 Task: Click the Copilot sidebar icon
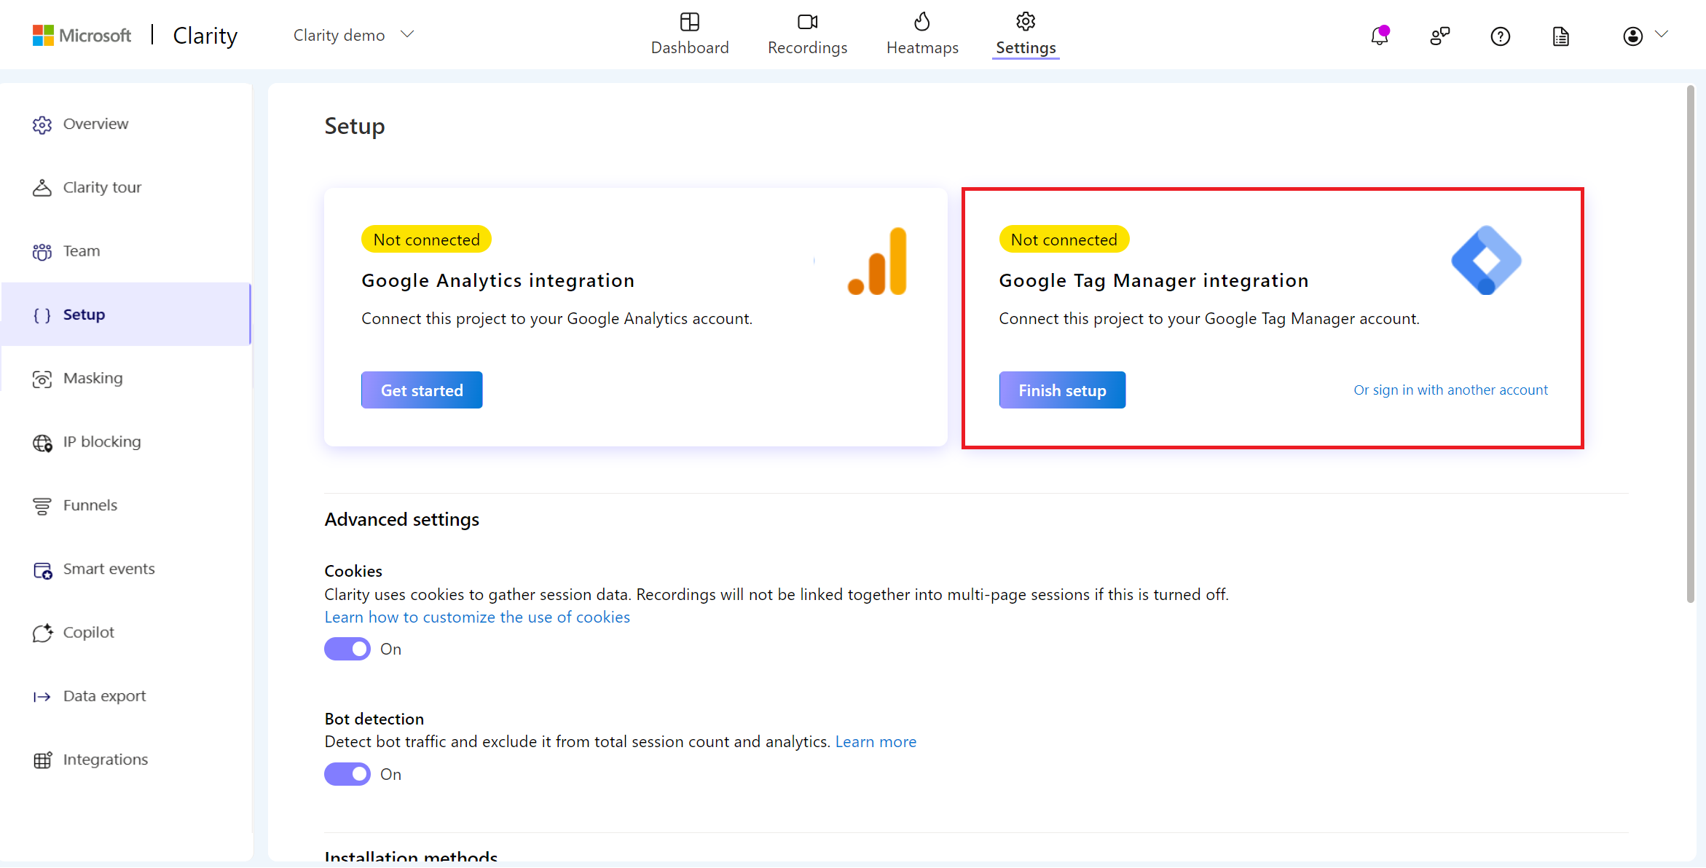pyautogui.click(x=41, y=631)
